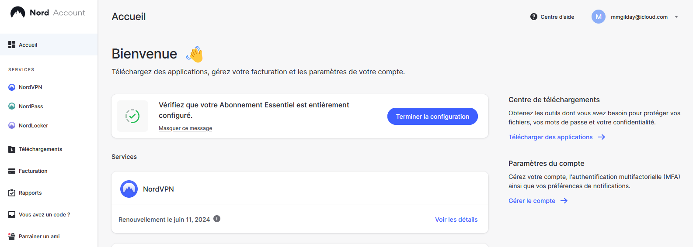Open the NordPass sidebar icon
Screen dimensions: 693x247
tap(12, 106)
